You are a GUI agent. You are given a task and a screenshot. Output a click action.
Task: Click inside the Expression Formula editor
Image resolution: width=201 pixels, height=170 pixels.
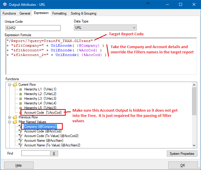point(101,56)
